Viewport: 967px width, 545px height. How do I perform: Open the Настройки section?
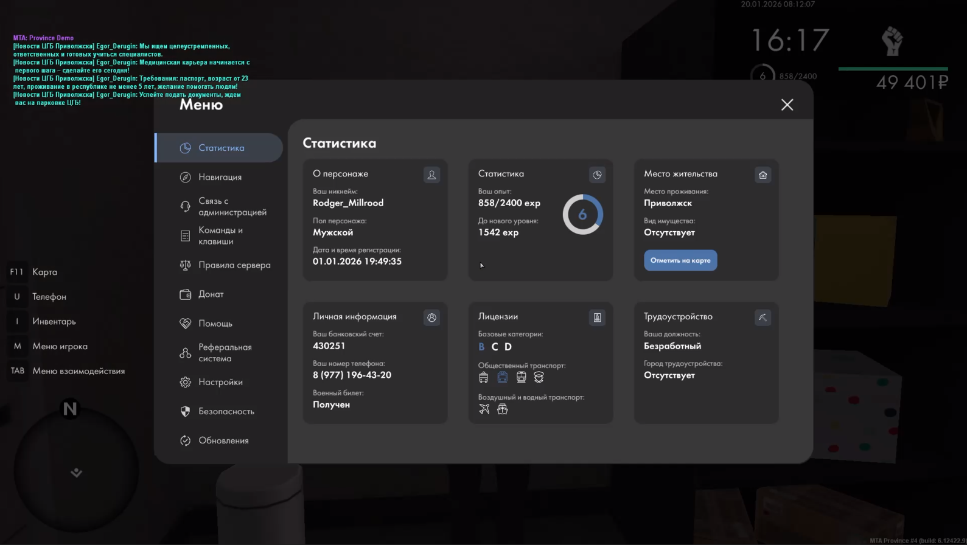[x=220, y=382]
